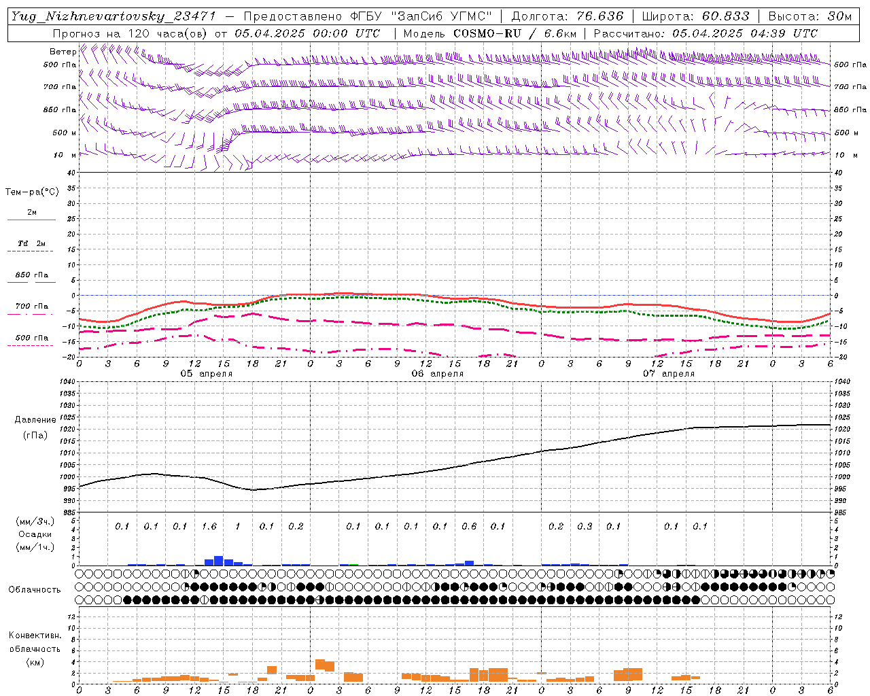Click the 1.6 precipitation amount value
Screen dimensions: 870x696
209,527
